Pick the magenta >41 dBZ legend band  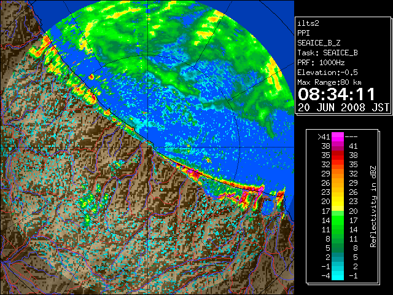tap(338, 136)
